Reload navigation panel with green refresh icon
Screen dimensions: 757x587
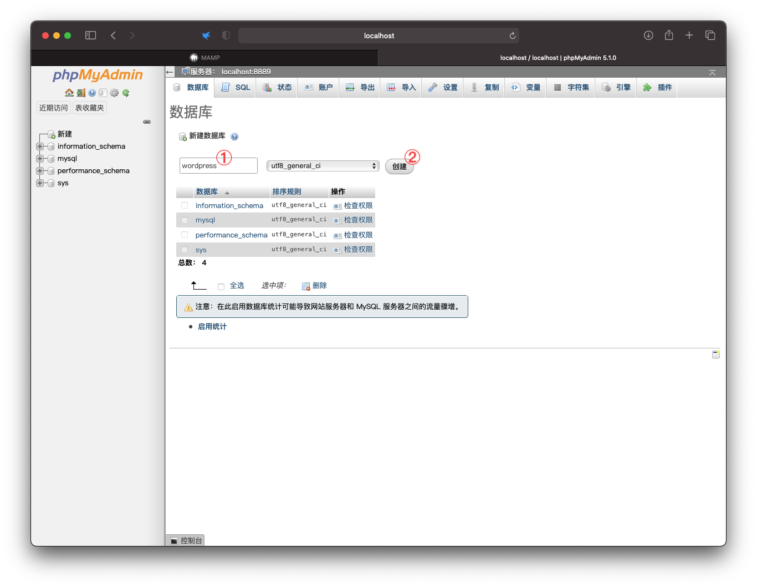[126, 93]
